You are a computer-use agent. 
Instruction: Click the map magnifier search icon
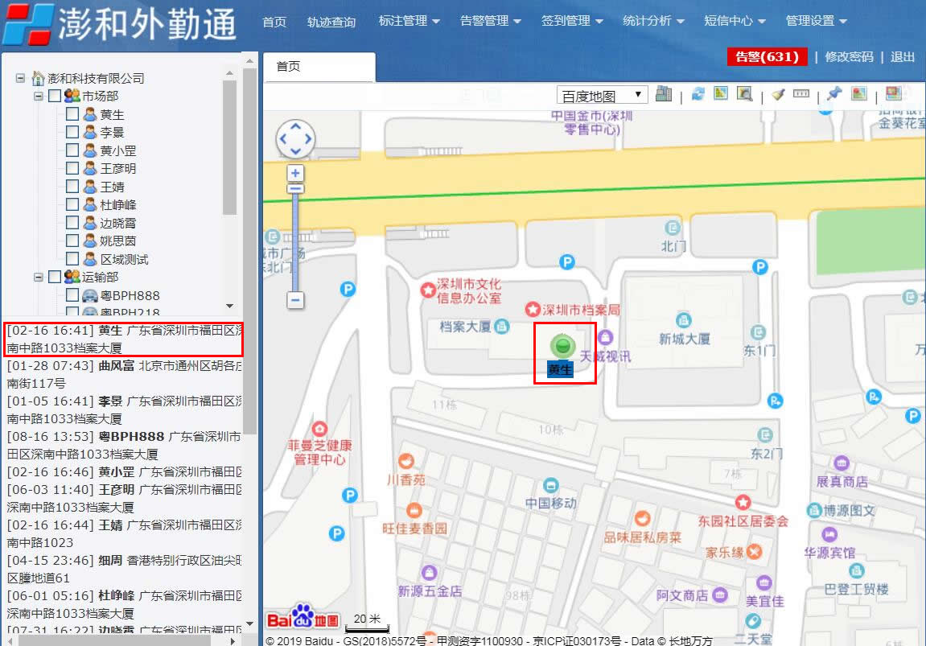pyautogui.click(x=744, y=94)
